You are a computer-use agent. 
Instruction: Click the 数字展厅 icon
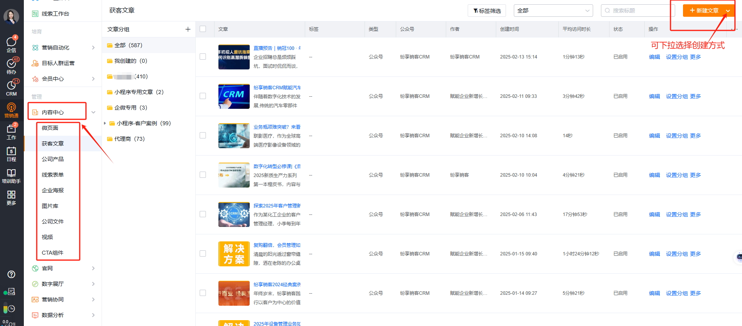pyautogui.click(x=35, y=284)
